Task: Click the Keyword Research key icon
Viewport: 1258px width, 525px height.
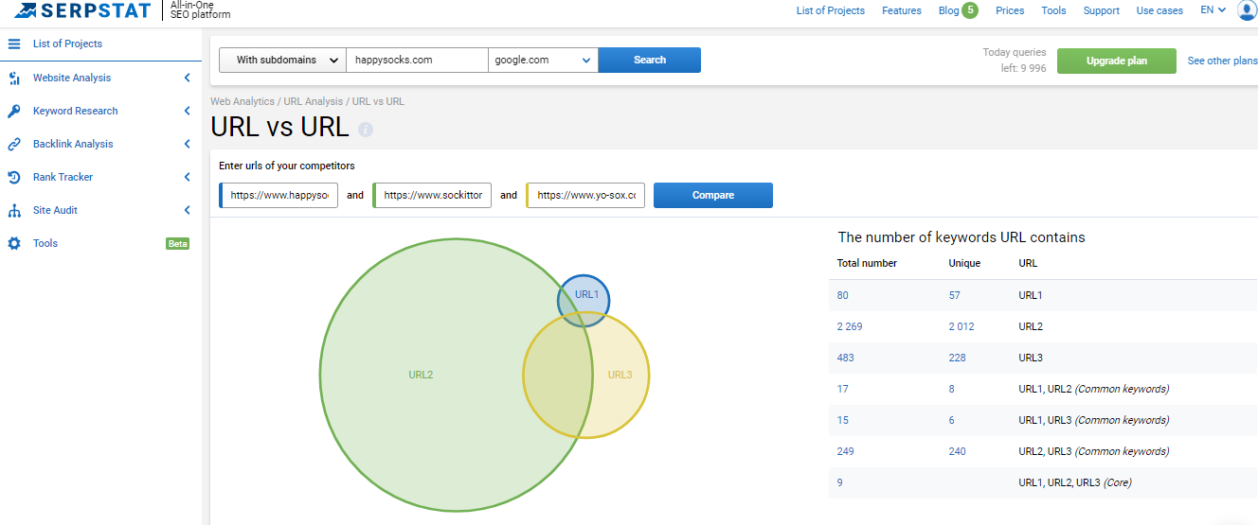Action: [14, 112]
